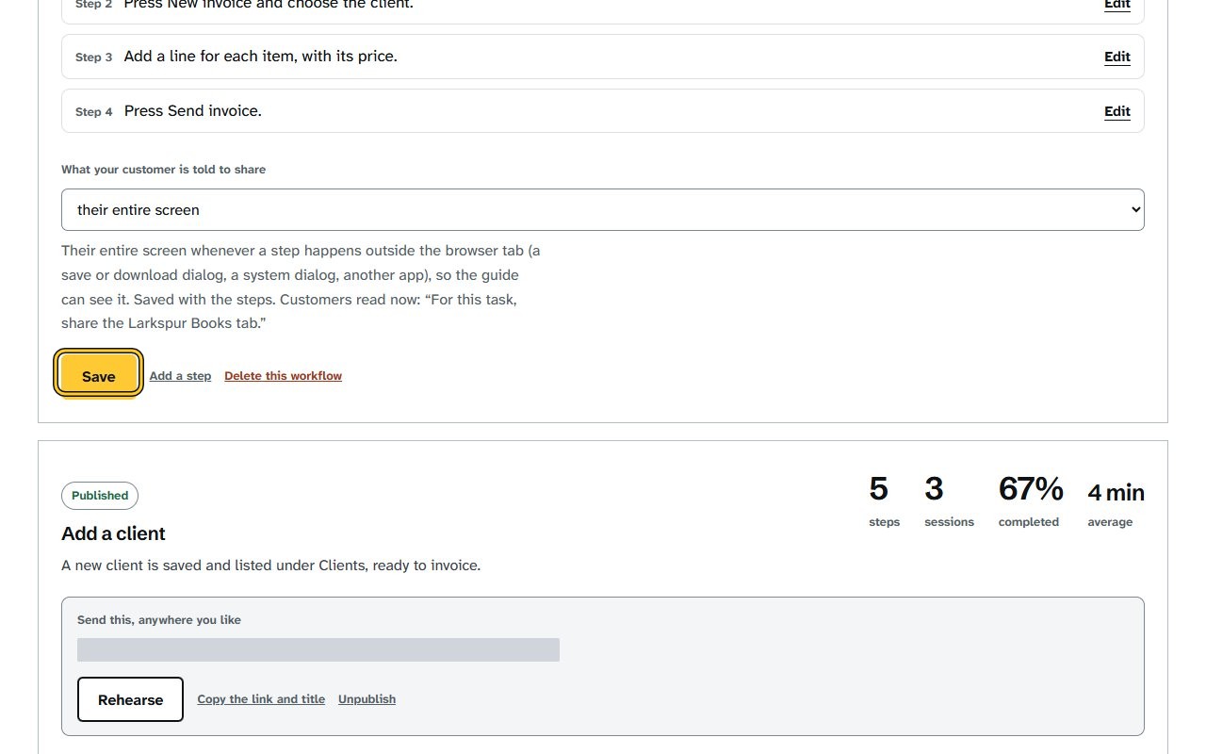Click the 4 min average statistic
Screen dimensions: 1206x754
[x=1116, y=503]
